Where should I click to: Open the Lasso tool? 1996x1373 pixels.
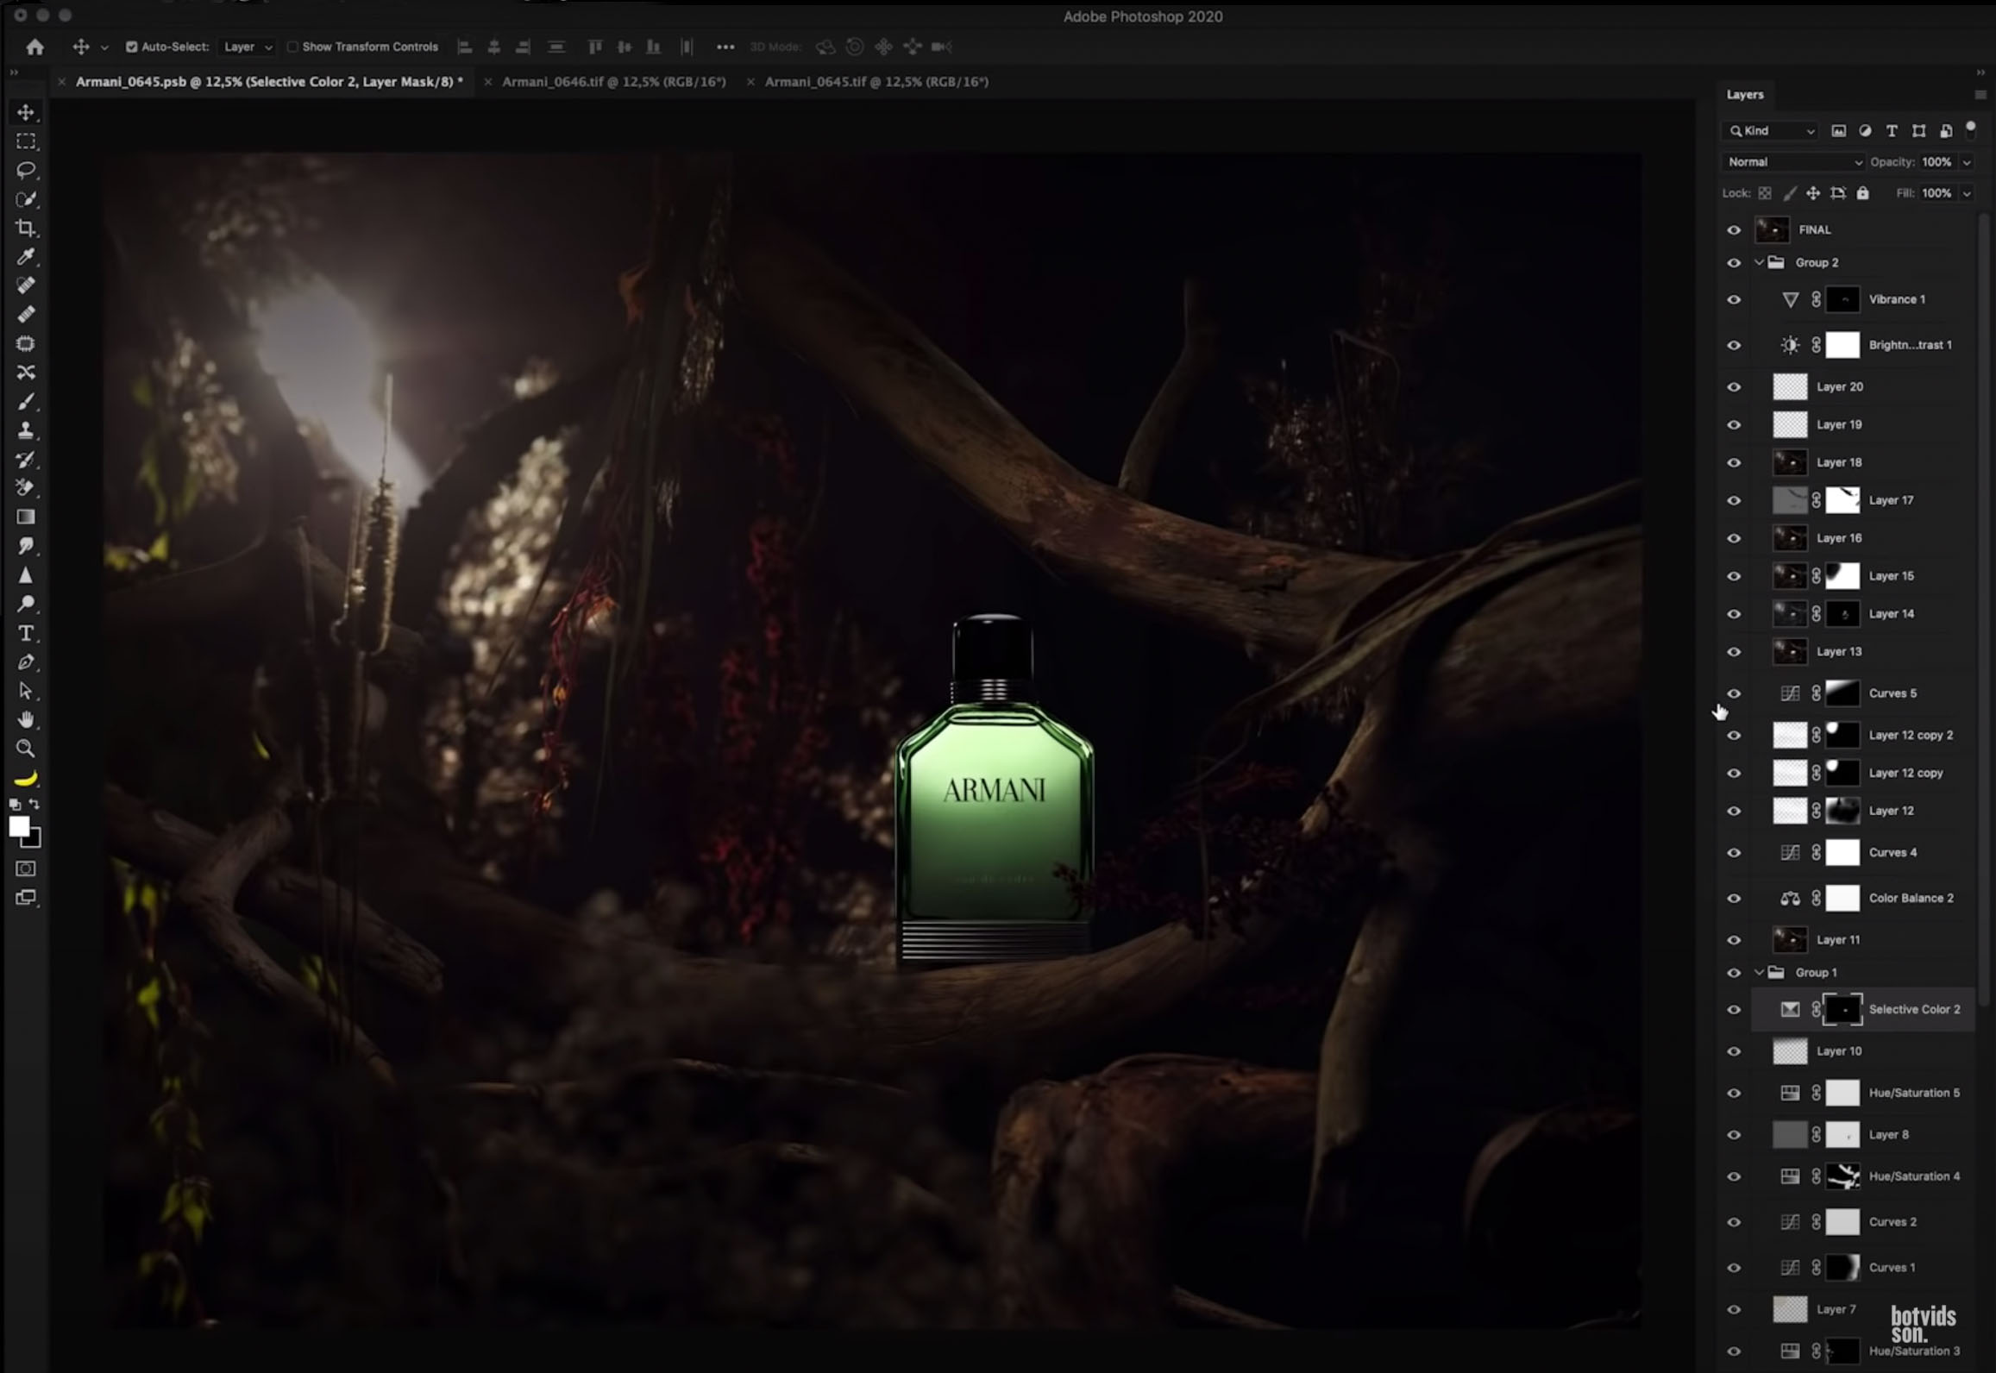coord(27,170)
